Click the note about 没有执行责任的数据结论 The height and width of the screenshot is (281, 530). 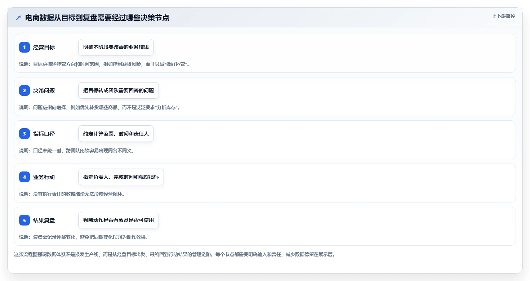click(72, 194)
